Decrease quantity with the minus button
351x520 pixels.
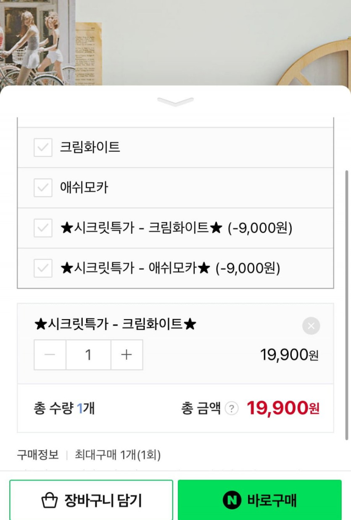click(x=50, y=355)
